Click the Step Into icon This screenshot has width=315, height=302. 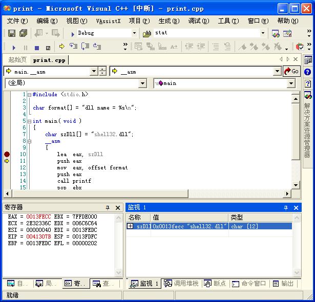(74, 47)
